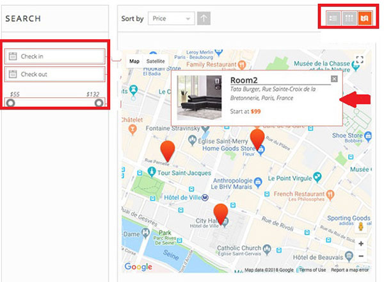Screen dimensions: 384x282
Task: Zoom in the map
Action: click(x=361, y=244)
